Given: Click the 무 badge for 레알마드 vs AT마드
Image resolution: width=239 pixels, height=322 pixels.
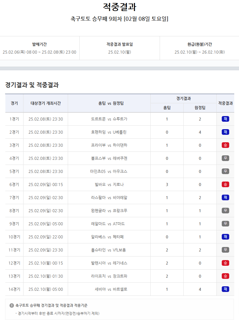Looking at the screenshot, I should 225,223.
